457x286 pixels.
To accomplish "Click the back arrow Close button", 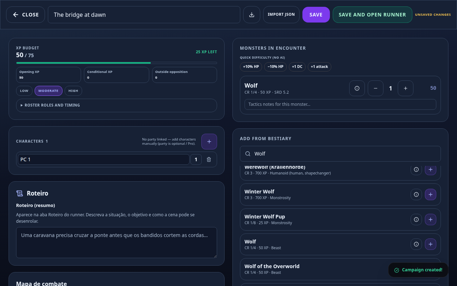I will [x=25, y=15].
